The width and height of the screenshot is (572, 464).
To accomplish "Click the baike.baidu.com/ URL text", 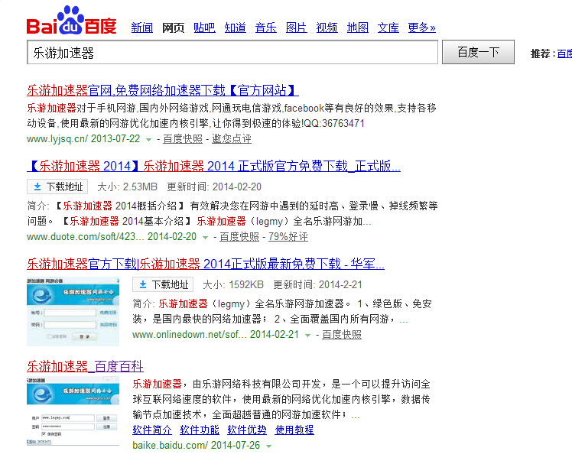I will 171,446.
